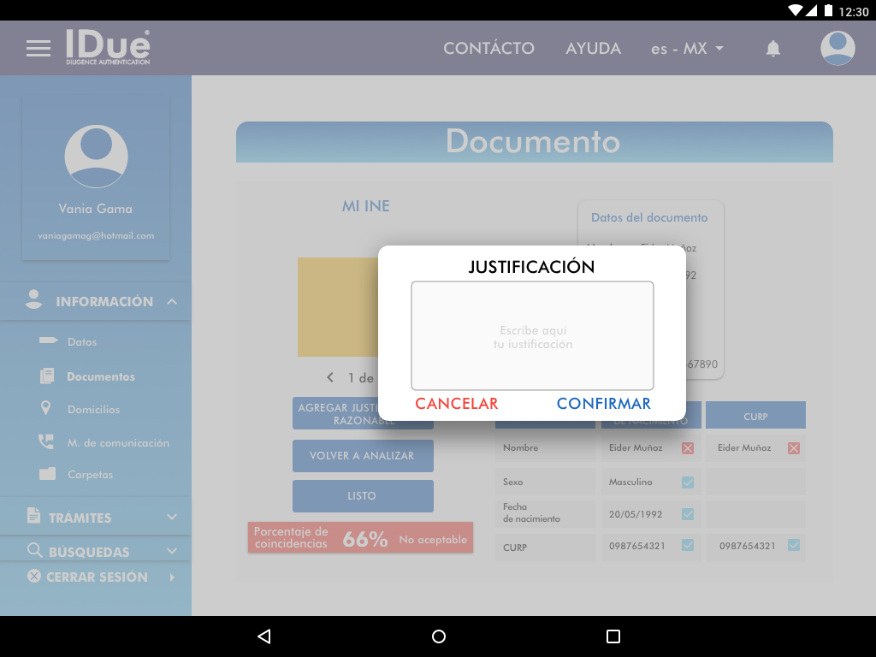Open the es - MX language dropdown

pos(687,49)
